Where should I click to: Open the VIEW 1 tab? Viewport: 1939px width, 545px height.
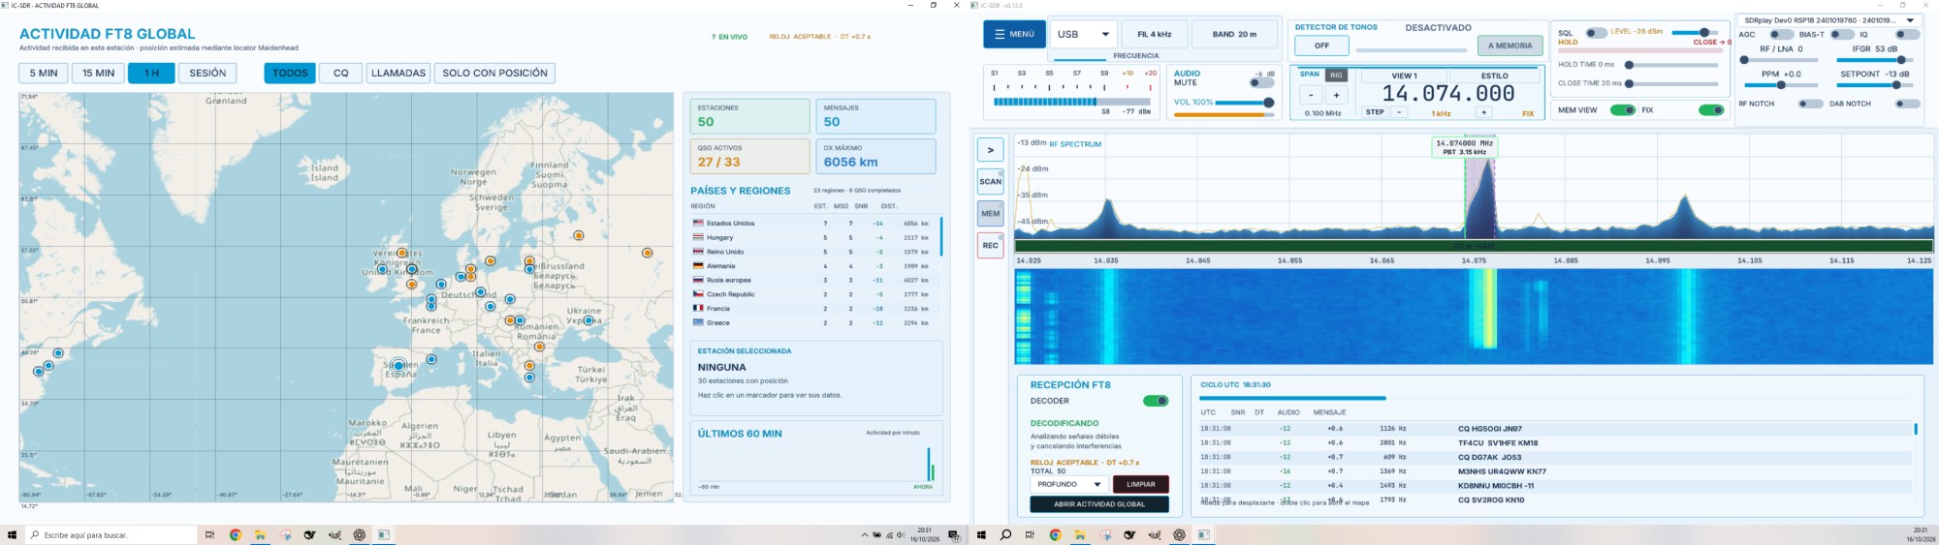tap(1404, 76)
